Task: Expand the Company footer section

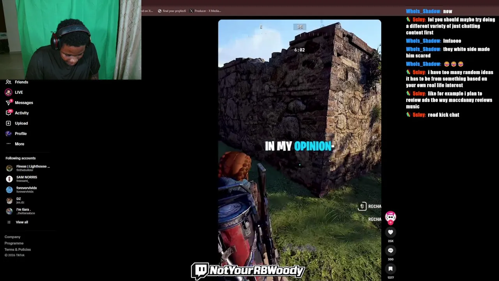Action: click(12, 237)
